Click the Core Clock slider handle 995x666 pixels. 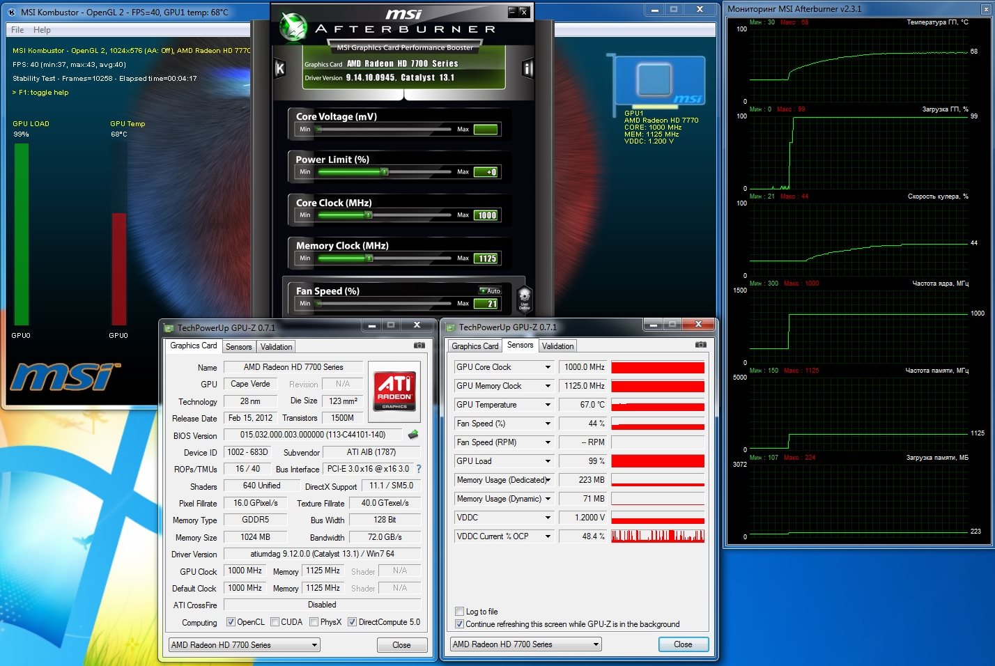pyautogui.click(x=369, y=215)
